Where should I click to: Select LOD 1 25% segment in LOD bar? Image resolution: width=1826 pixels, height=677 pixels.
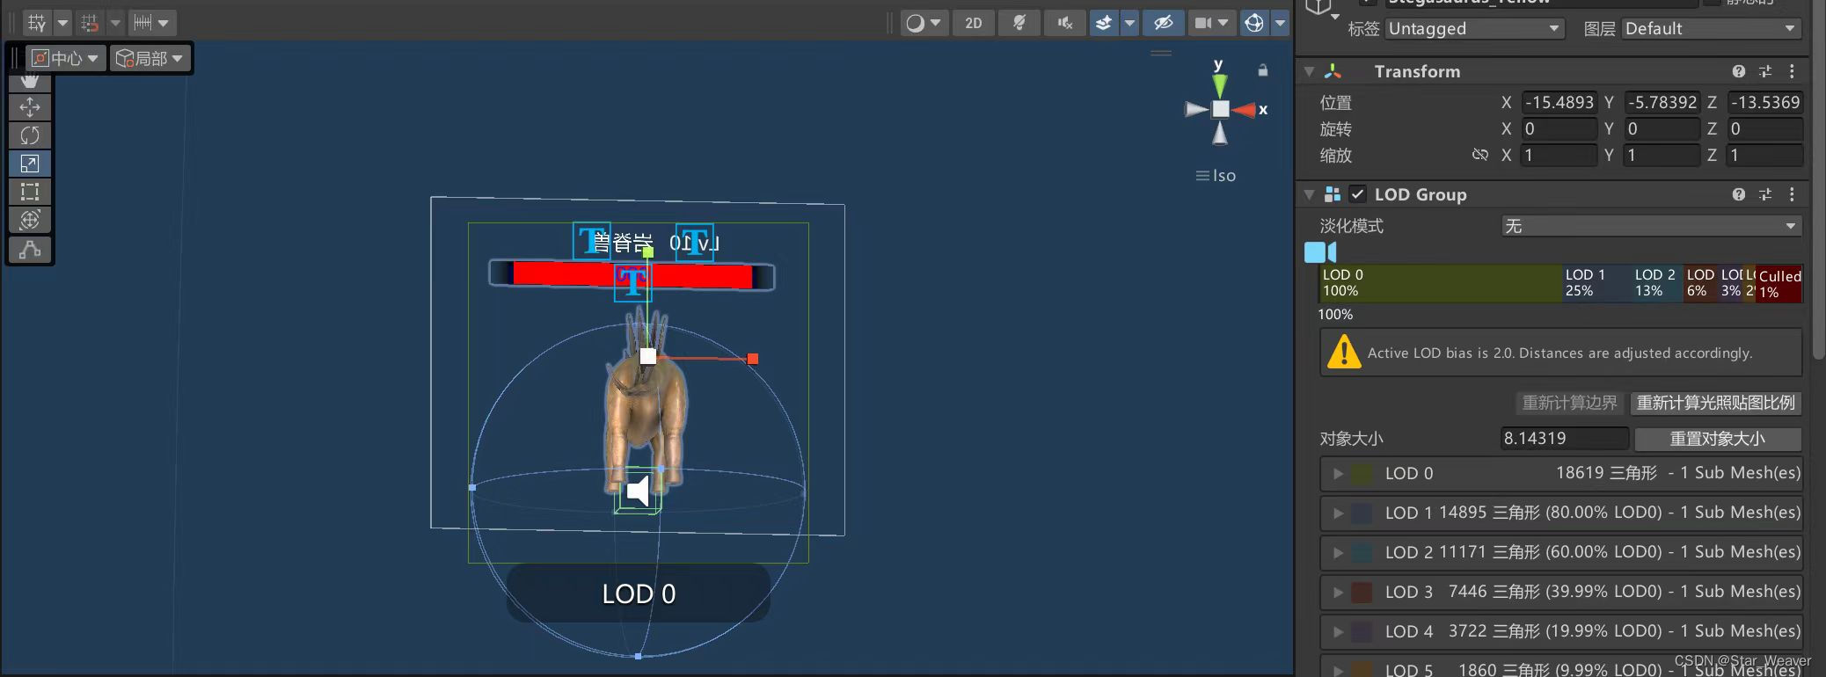click(x=1596, y=283)
